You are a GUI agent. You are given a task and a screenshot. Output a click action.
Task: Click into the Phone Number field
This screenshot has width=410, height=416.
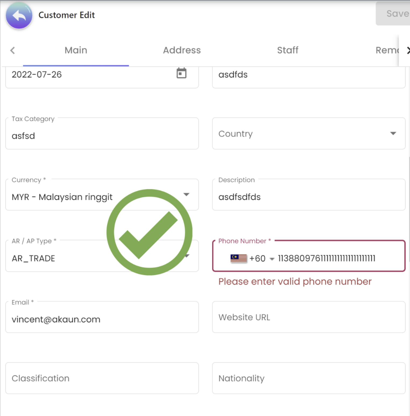[336, 258]
